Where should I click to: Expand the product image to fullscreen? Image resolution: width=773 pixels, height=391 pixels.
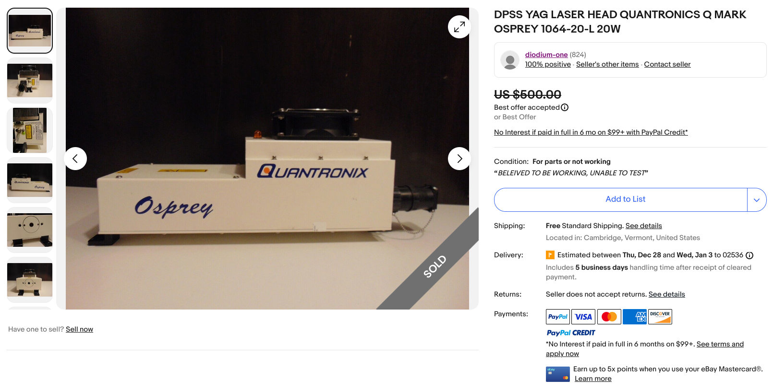[x=459, y=27]
